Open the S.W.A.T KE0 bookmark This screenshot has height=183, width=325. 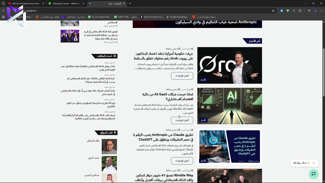pos(125,17)
